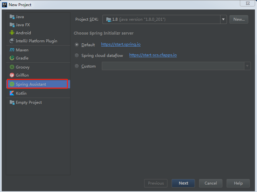Image resolution: width=257 pixels, height=192 pixels.
Task: Click 'Choose Spring Initializr server' heading
Action: [103, 33]
